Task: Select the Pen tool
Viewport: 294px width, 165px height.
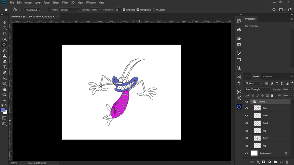Action: click(4, 72)
